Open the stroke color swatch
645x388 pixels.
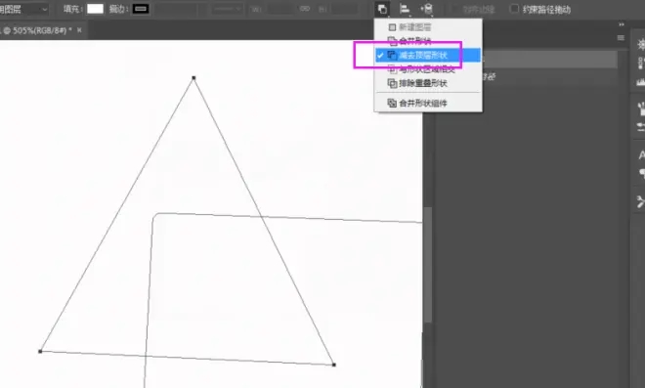coord(141,9)
